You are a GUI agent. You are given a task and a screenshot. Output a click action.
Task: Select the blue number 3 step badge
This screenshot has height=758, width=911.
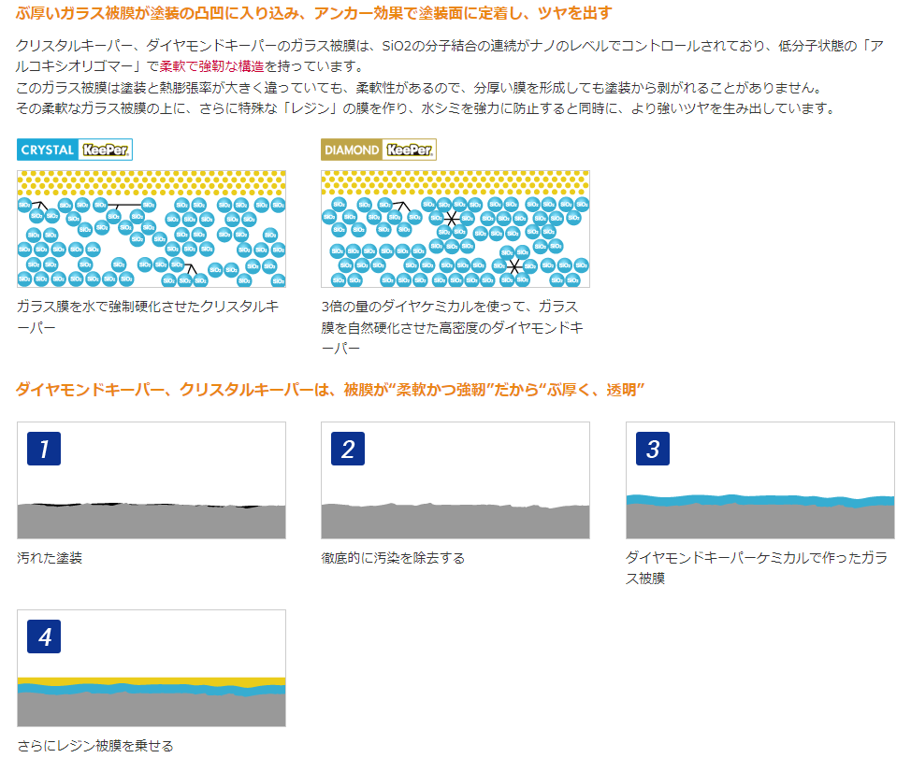[x=653, y=450]
